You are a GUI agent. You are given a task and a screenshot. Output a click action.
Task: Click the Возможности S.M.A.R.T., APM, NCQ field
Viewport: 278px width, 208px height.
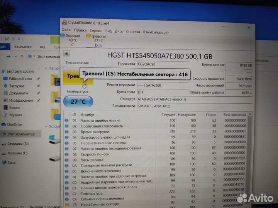(195, 106)
